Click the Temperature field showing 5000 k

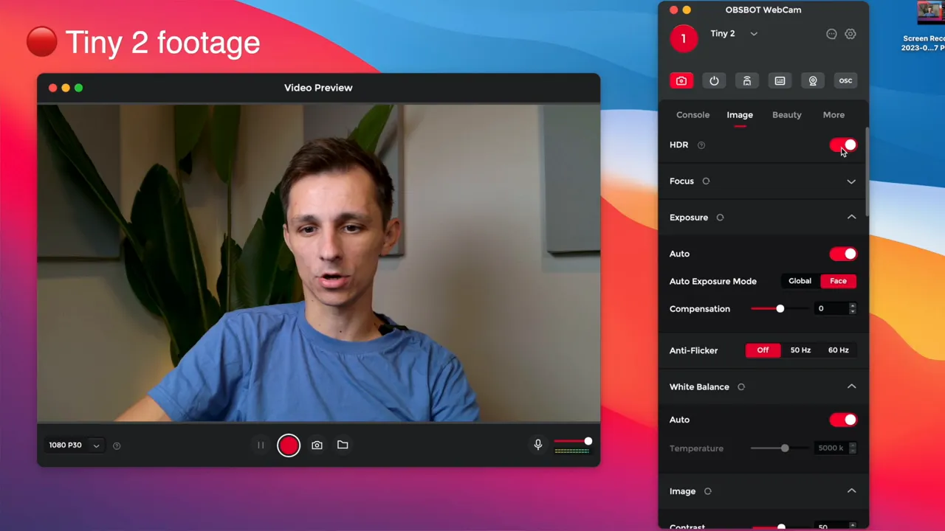coord(832,448)
